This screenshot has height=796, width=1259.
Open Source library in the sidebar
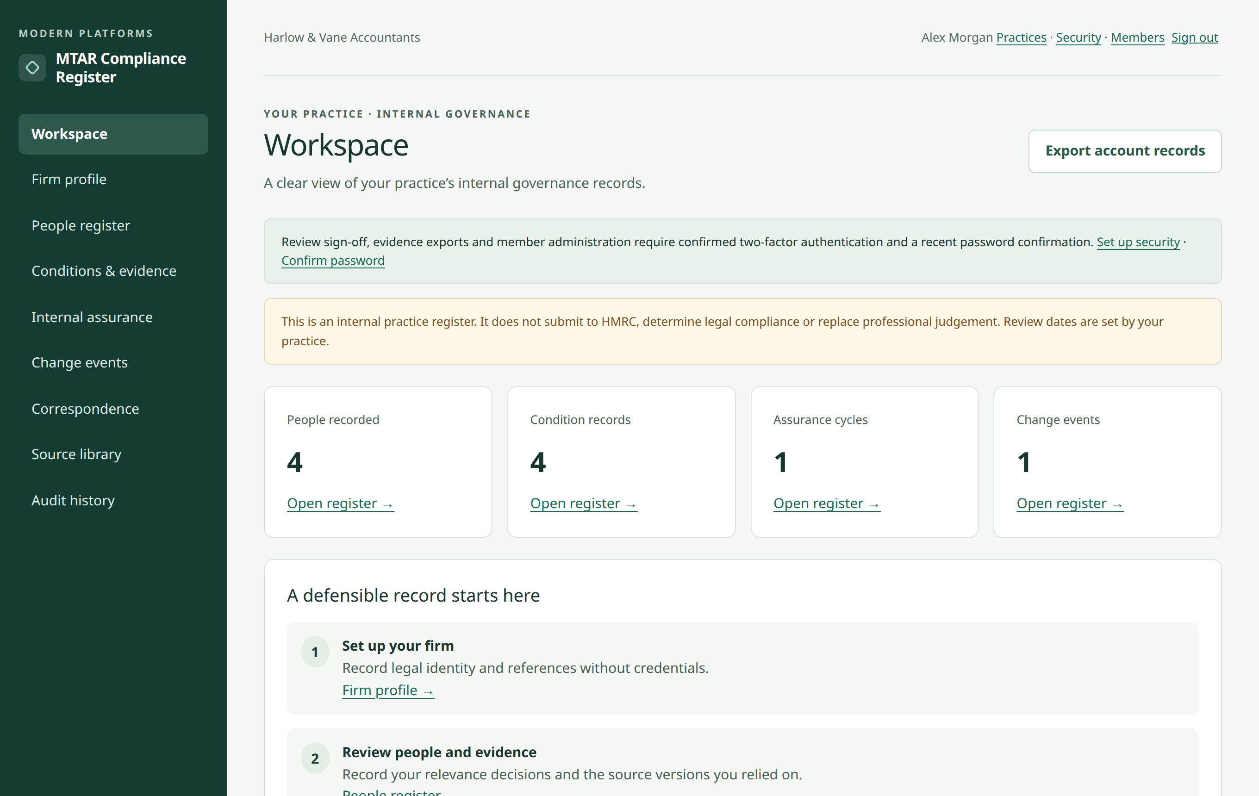pyautogui.click(x=113, y=454)
